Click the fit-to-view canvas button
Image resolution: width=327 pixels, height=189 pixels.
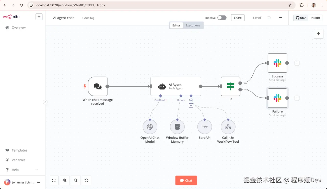(x=54, y=180)
